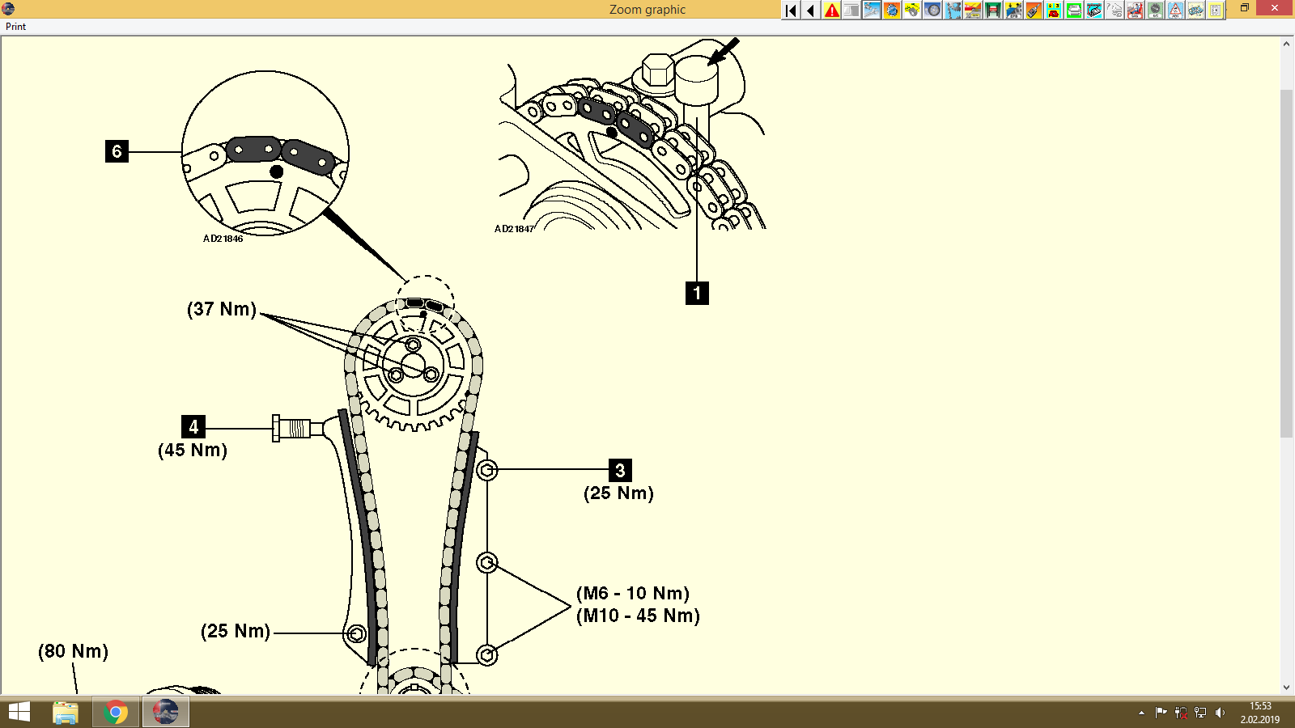Screen dimensions: 1295x728
Task: Open the ABS warning triangle icon
Action: coord(1174,11)
